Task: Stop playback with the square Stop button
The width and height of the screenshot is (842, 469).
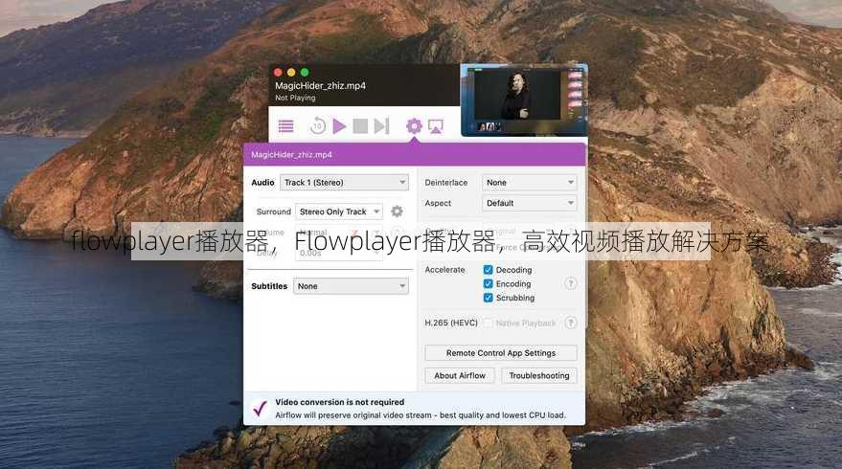Action: 360,126
